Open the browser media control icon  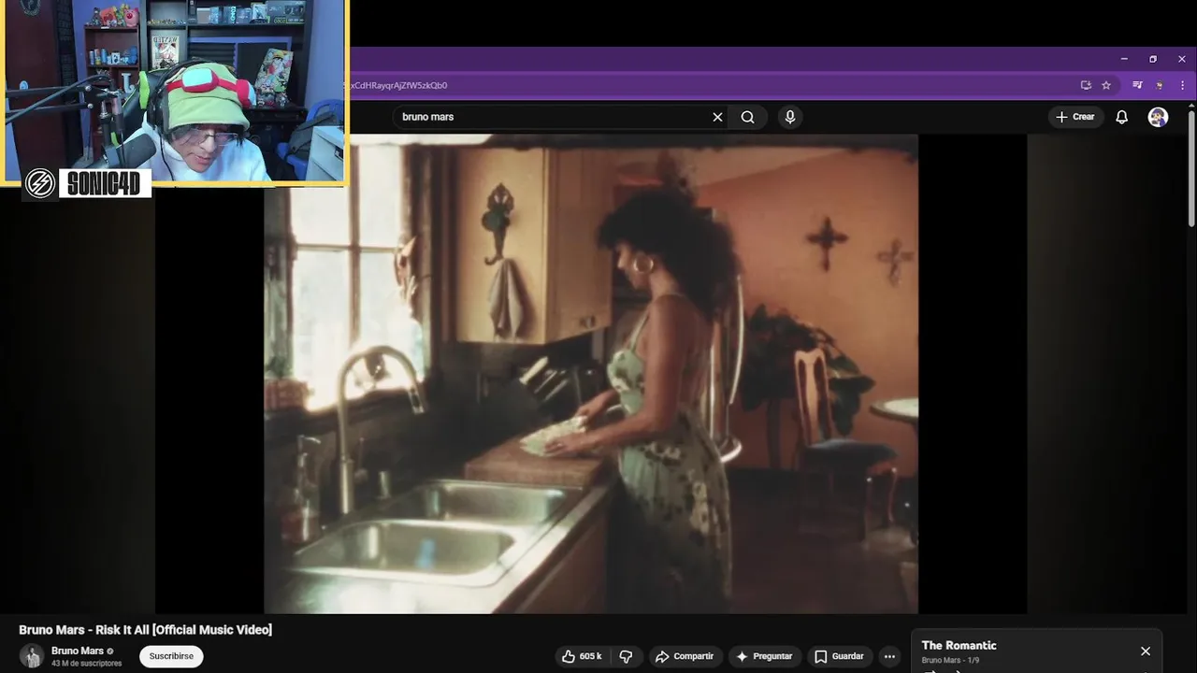coord(1137,85)
